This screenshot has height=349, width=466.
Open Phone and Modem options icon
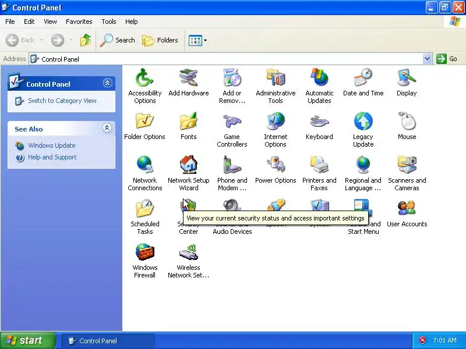[232, 165]
